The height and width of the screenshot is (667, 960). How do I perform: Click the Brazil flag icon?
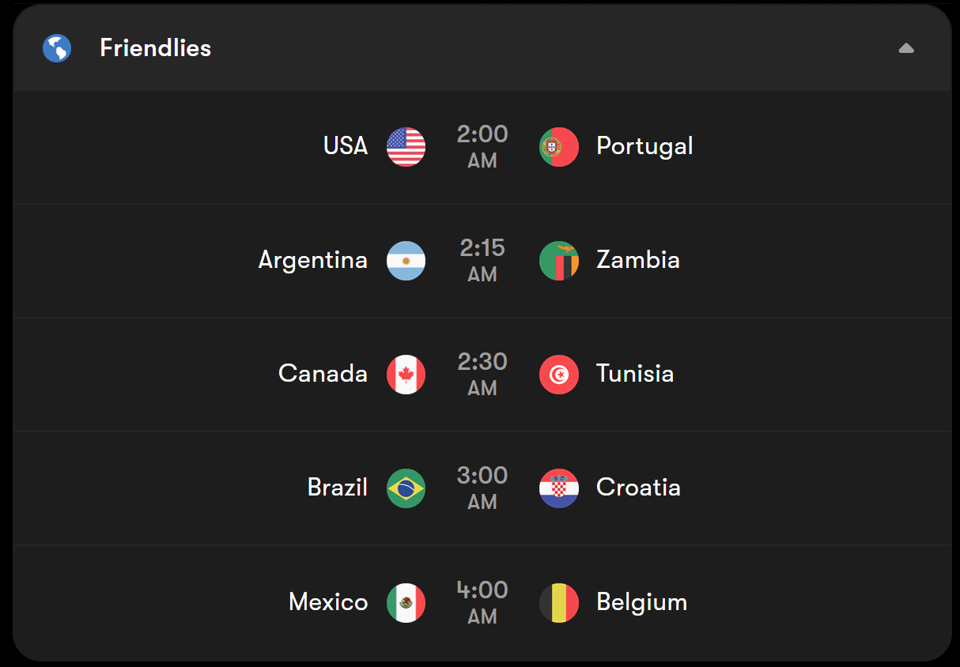tap(406, 488)
